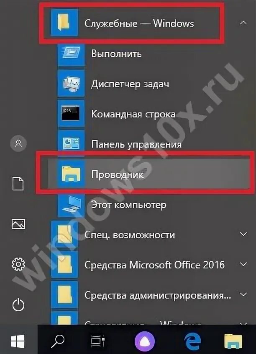Open Settings gear in left sidebar
Image resolution: width=256 pixels, height=354 pixels.
point(18,264)
